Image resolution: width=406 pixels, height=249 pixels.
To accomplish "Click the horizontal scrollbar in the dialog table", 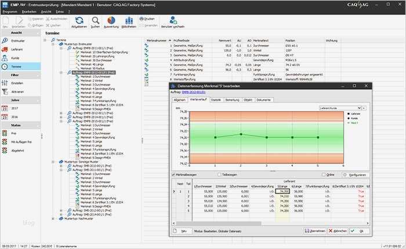I will coord(219,223).
